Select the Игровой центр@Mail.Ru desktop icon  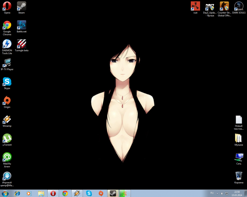[7, 179]
